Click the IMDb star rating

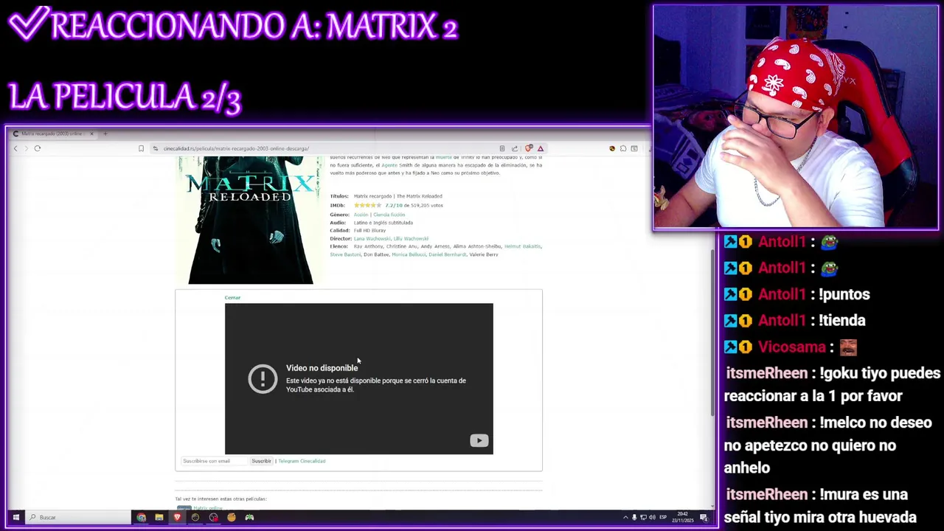pos(367,205)
